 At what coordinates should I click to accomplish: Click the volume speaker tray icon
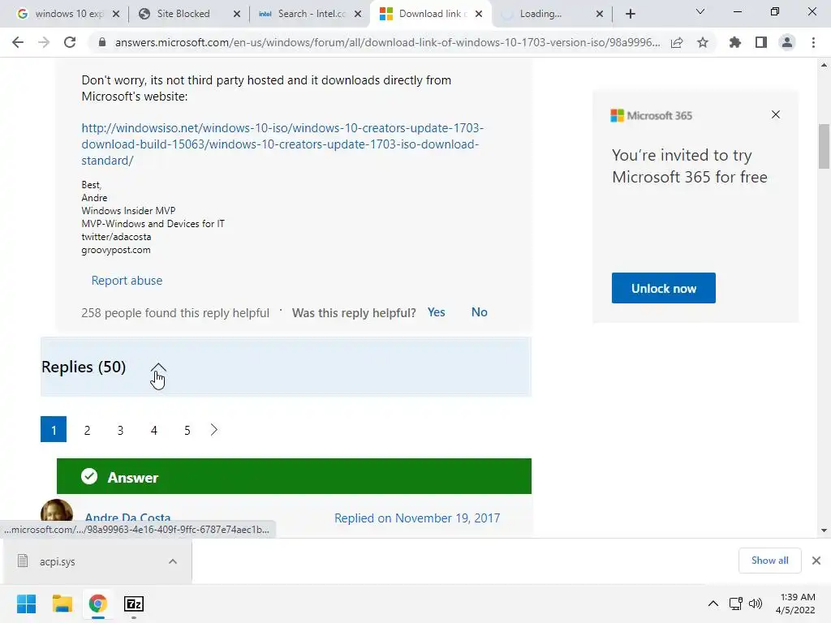tap(756, 604)
